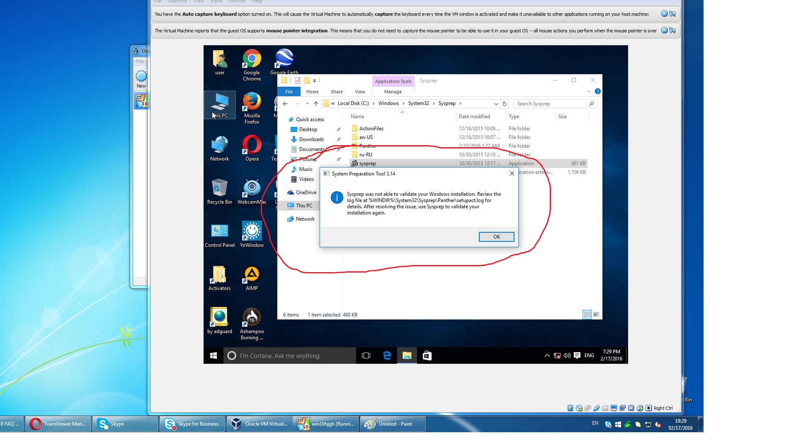This screenshot has width=796, height=448.
Task: Switch to large icons view
Action: [x=596, y=314]
